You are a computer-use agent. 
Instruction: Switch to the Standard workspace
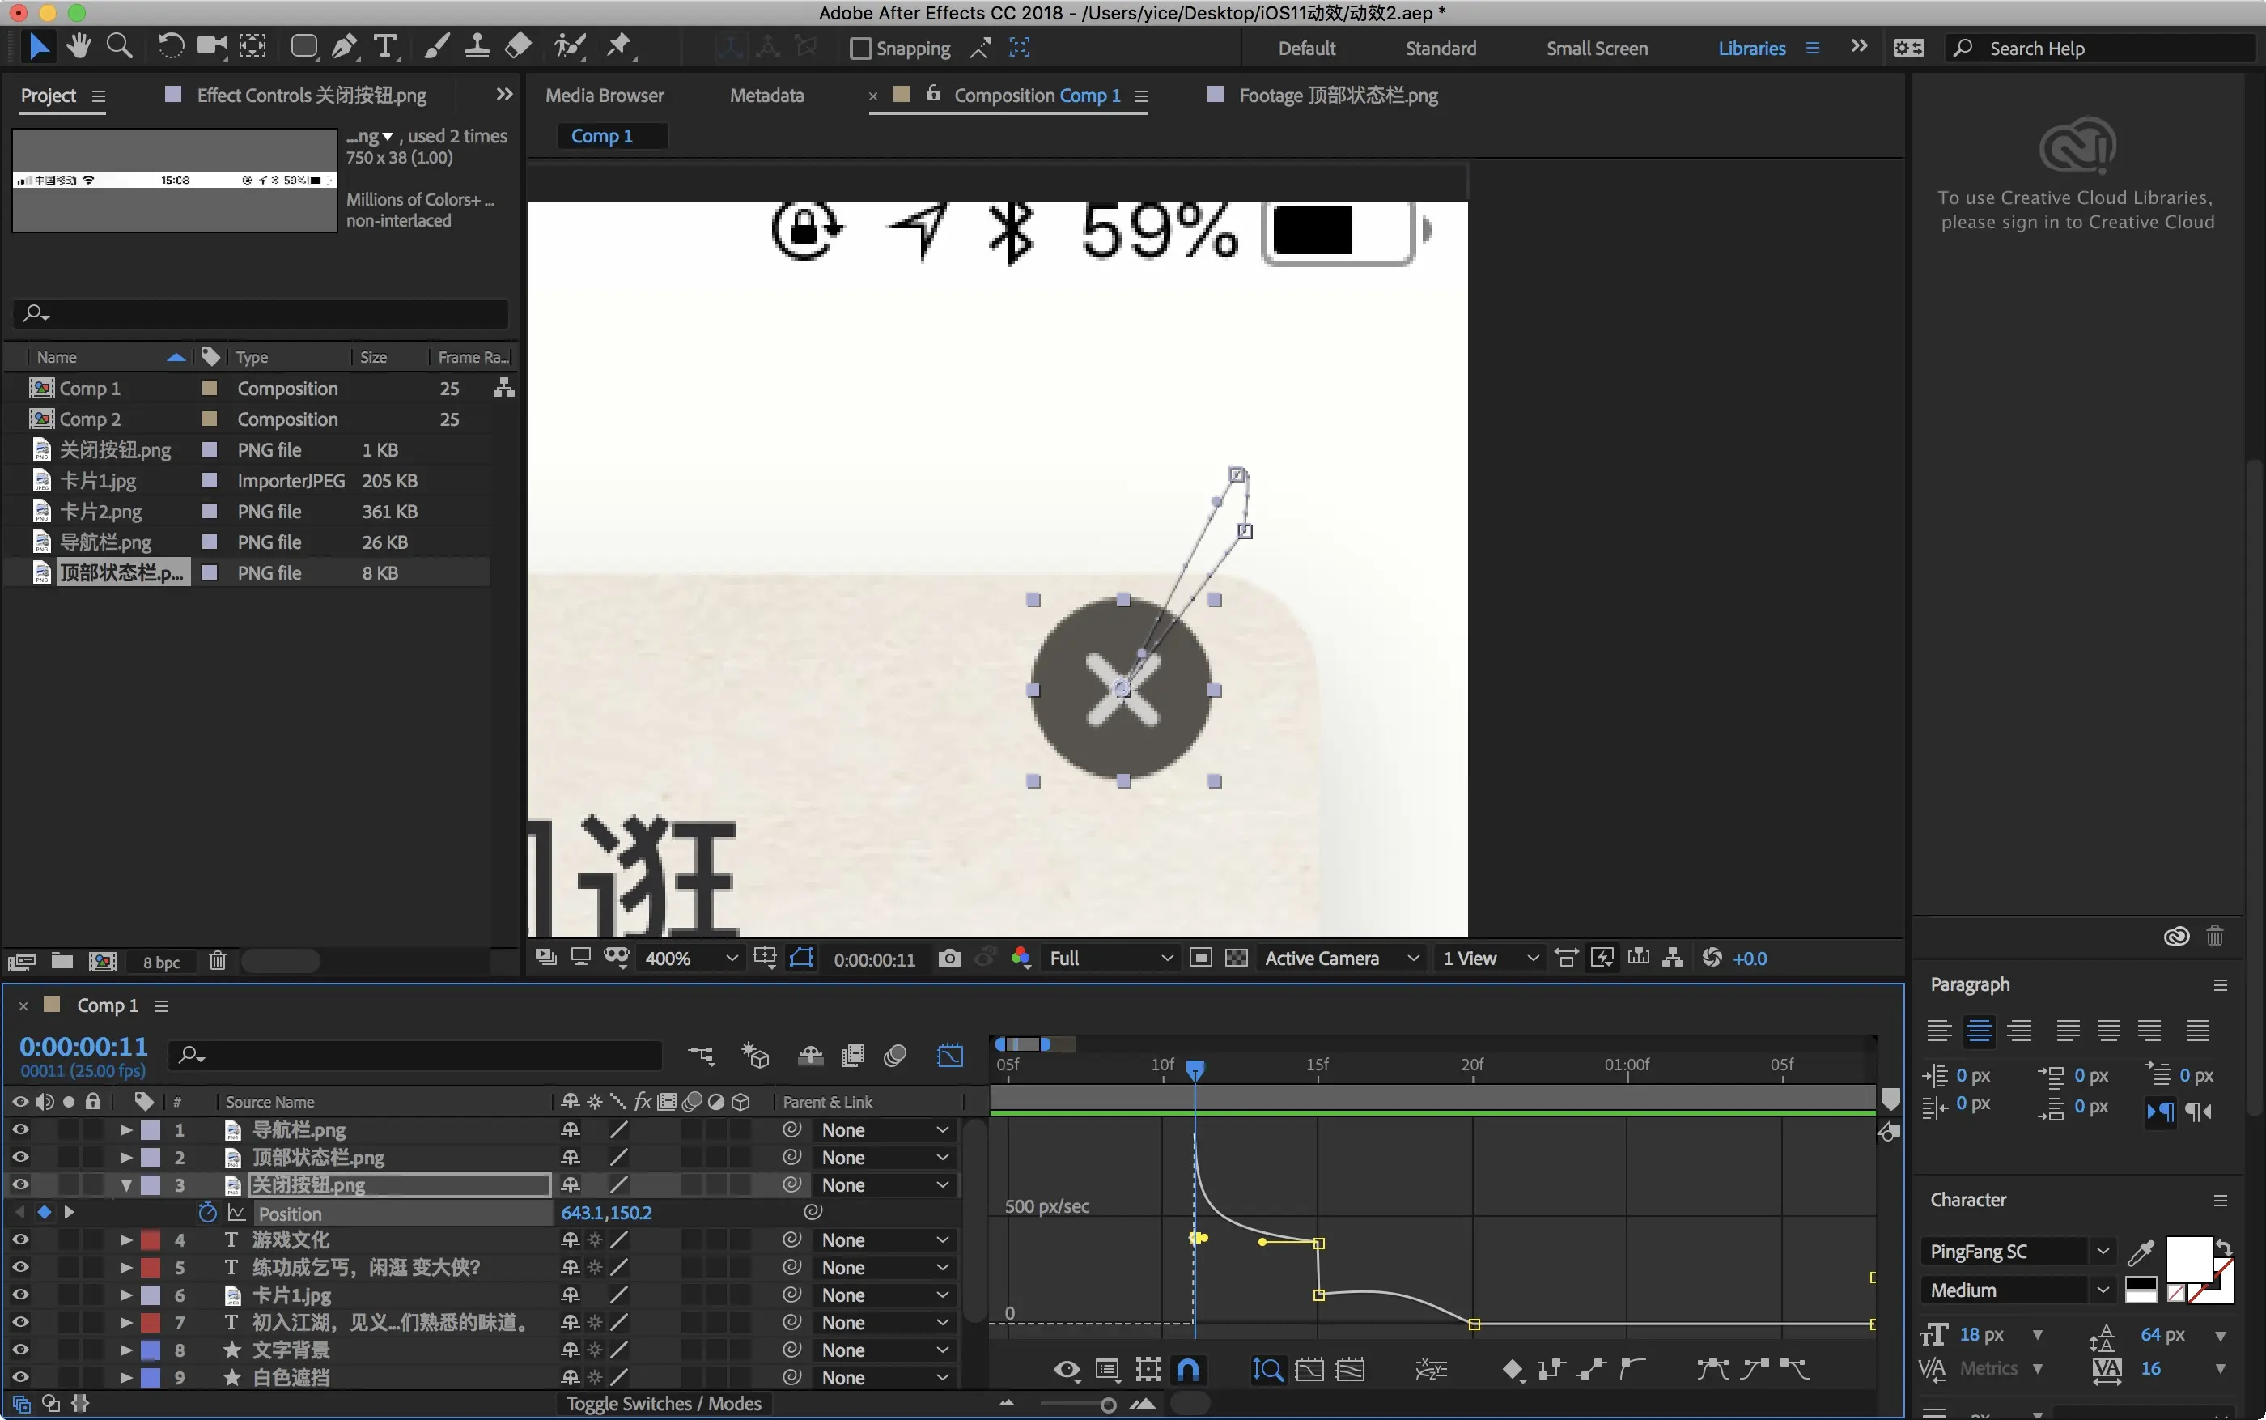[1440, 48]
